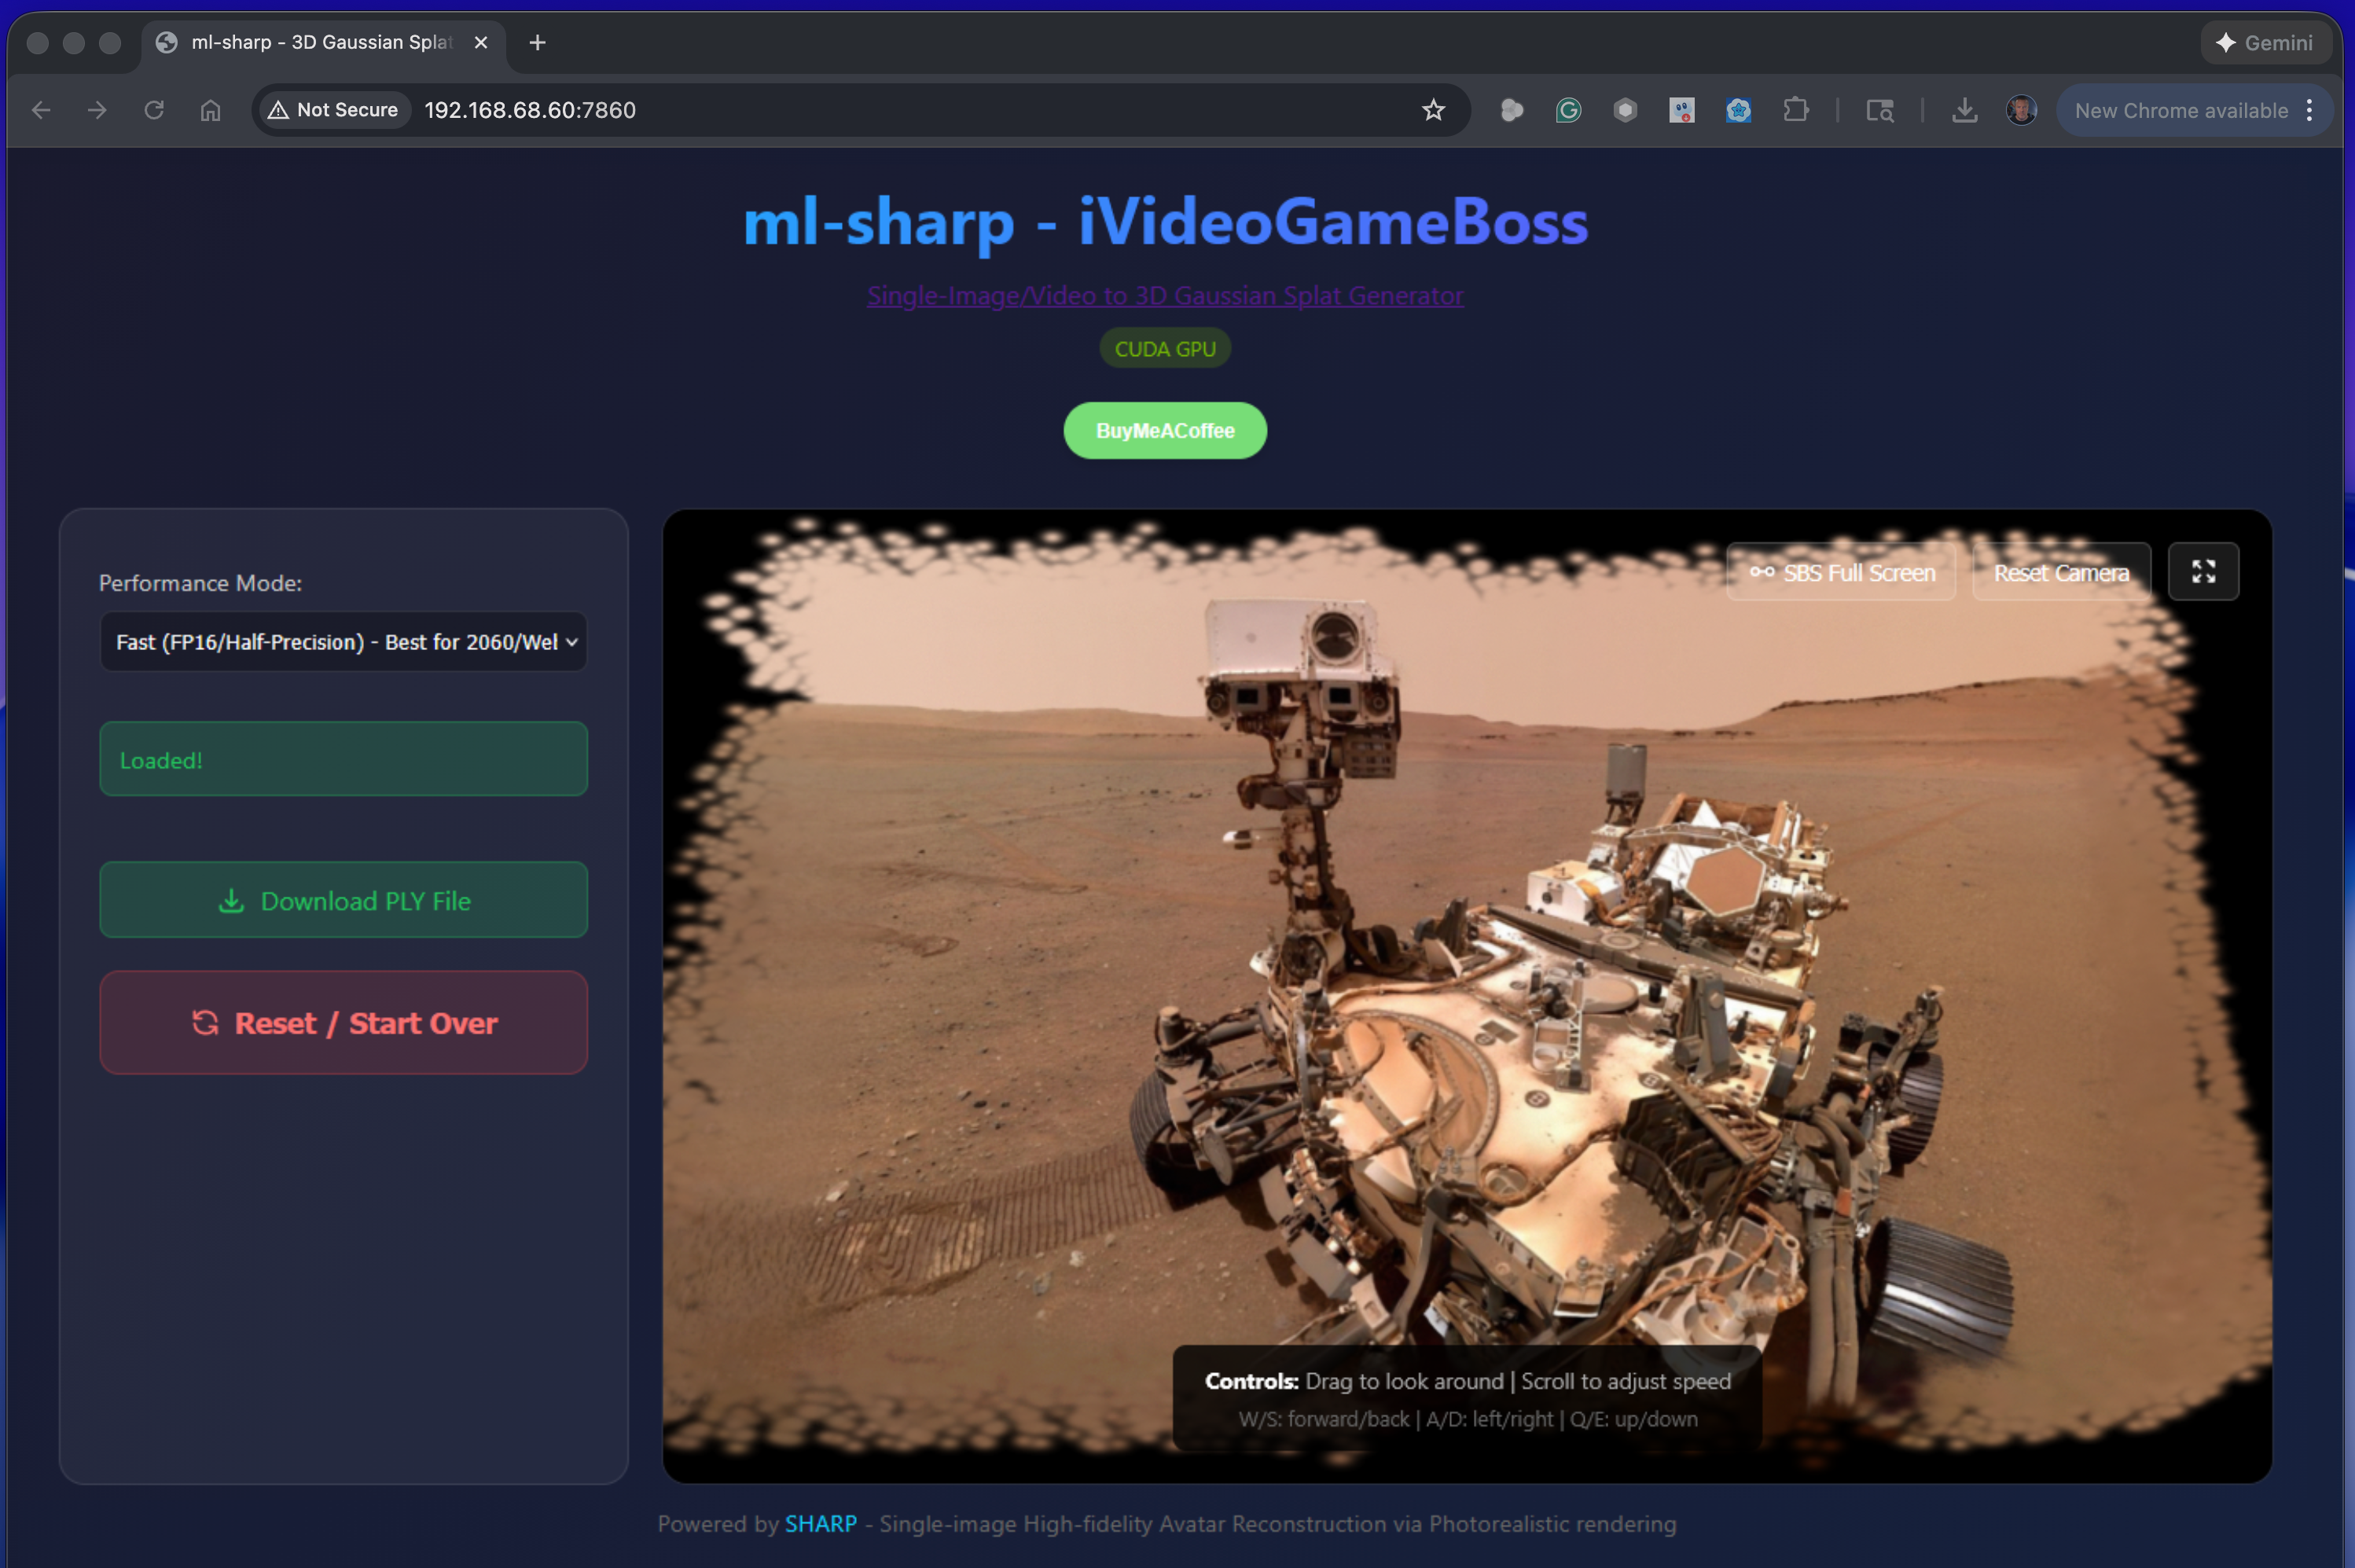Click the address bar URL field
2355x1568 pixels.
pos(900,110)
